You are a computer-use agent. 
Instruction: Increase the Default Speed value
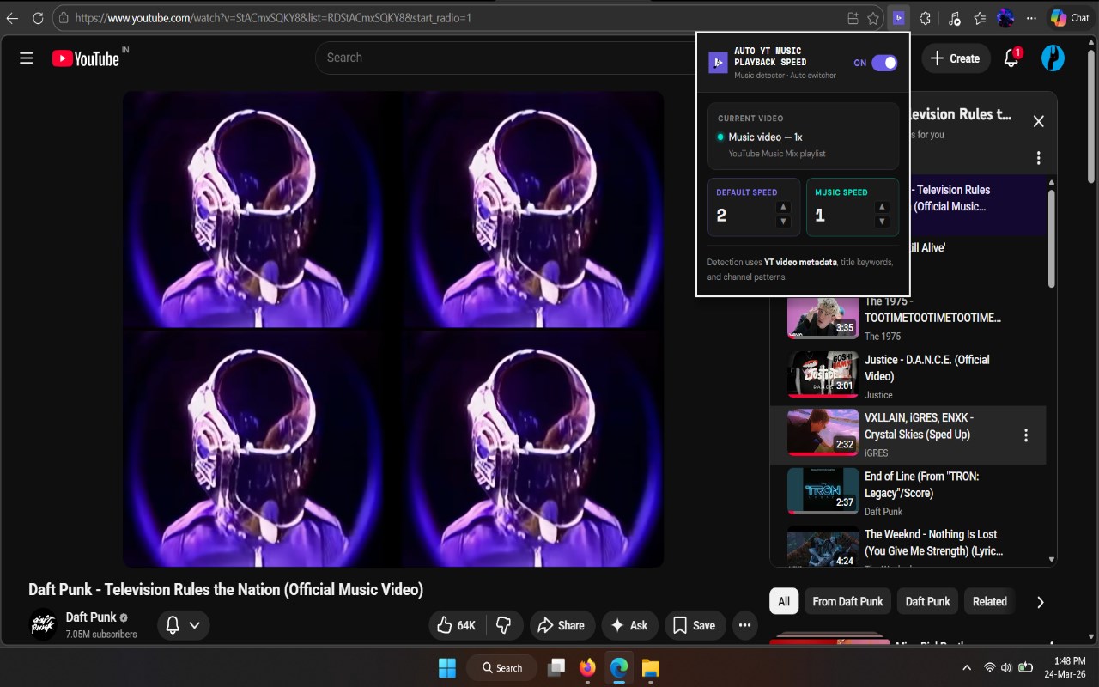783,207
